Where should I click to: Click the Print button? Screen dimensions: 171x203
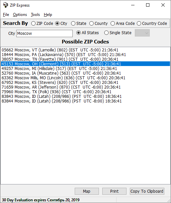click(114, 191)
